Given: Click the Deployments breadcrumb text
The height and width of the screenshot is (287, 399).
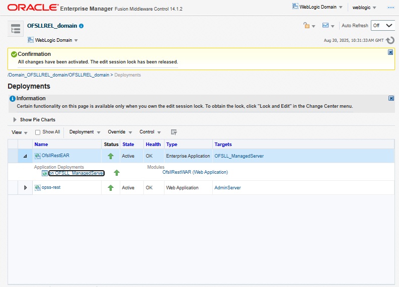Looking at the screenshot, I should tap(127, 75).
